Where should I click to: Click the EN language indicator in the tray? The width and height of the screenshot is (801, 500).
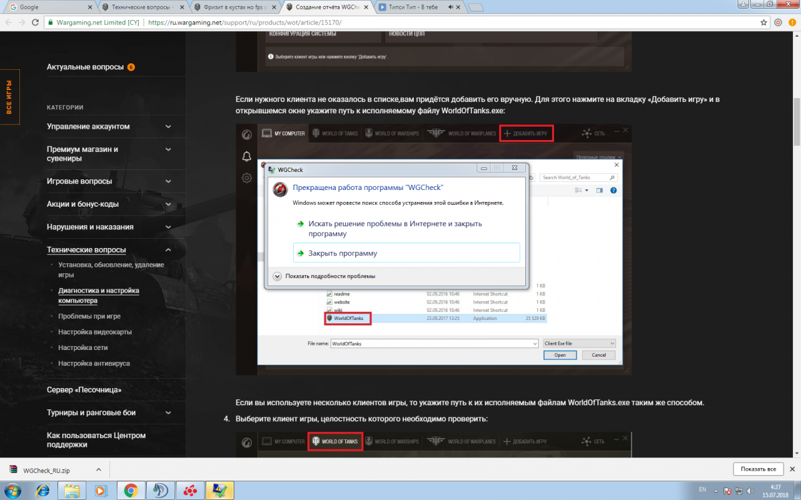click(x=702, y=490)
